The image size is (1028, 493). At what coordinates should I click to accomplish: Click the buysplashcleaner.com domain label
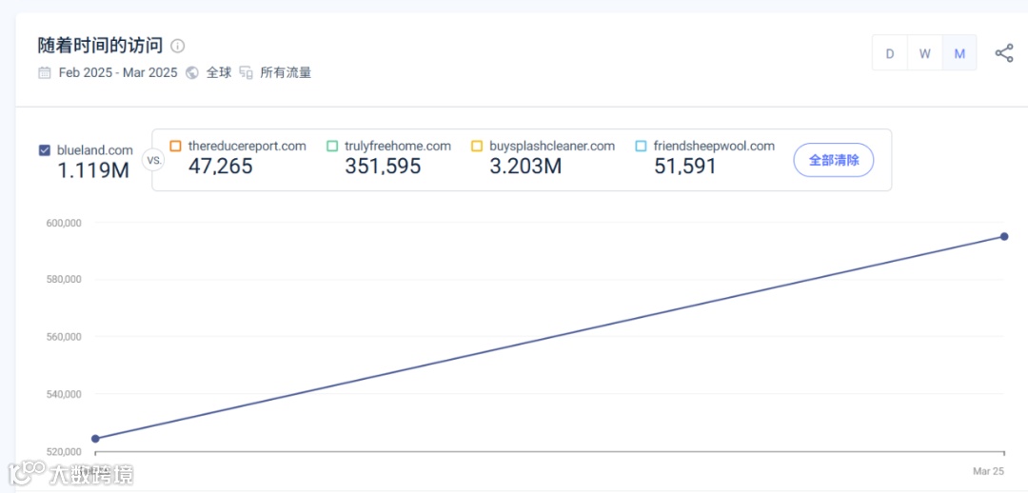click(552, 147)
